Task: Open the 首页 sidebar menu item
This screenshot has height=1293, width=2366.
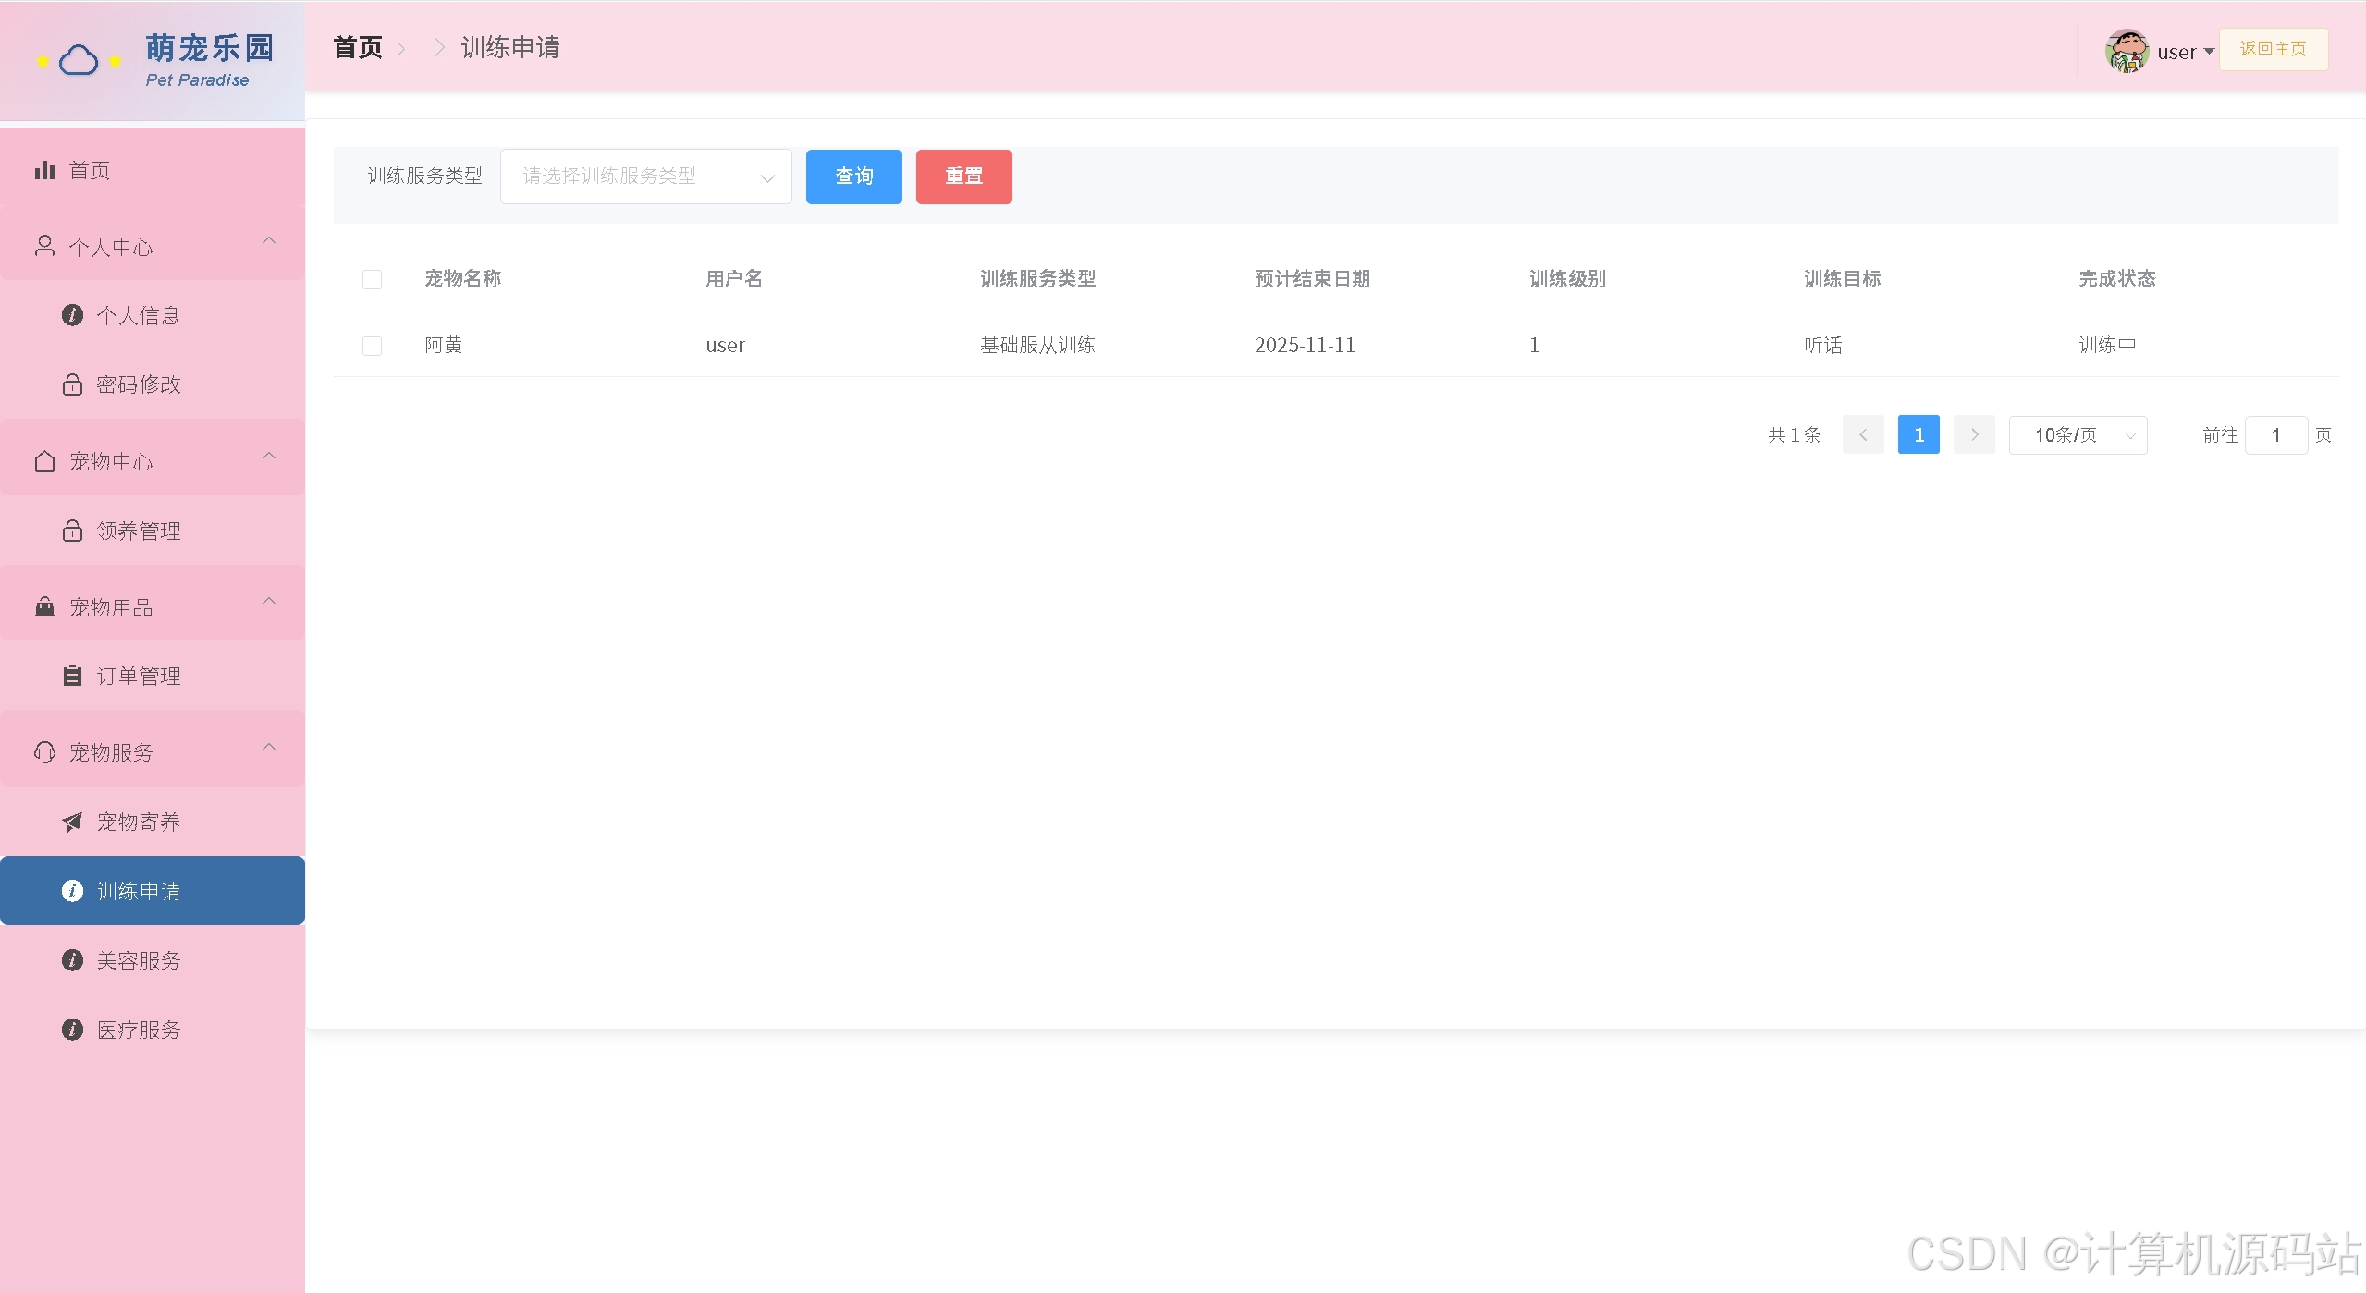Action: coord(153,170)
